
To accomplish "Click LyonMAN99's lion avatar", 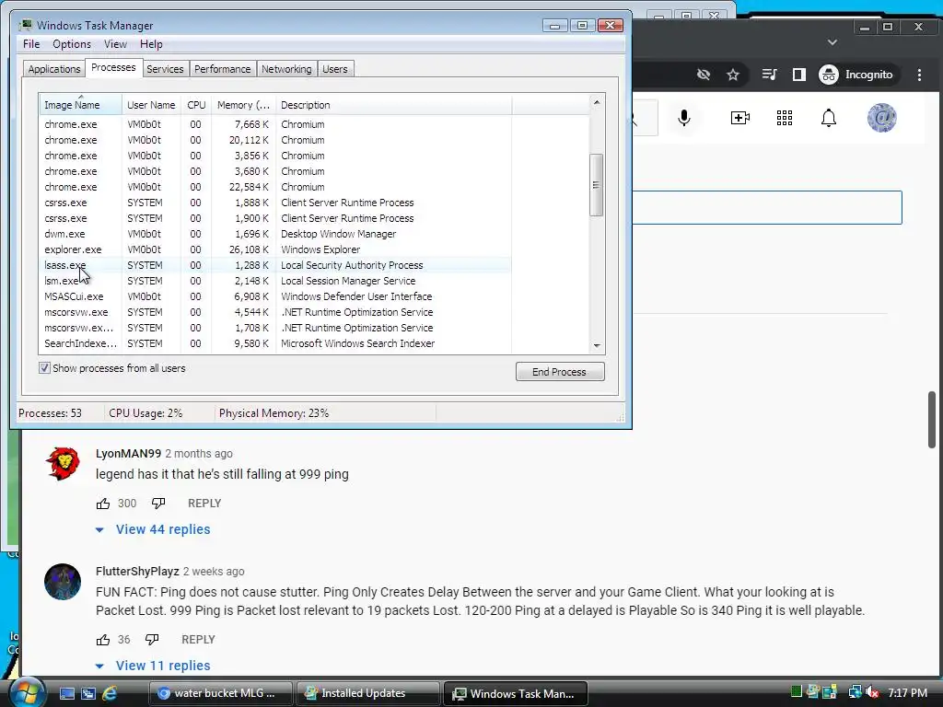I will [63, 464].
